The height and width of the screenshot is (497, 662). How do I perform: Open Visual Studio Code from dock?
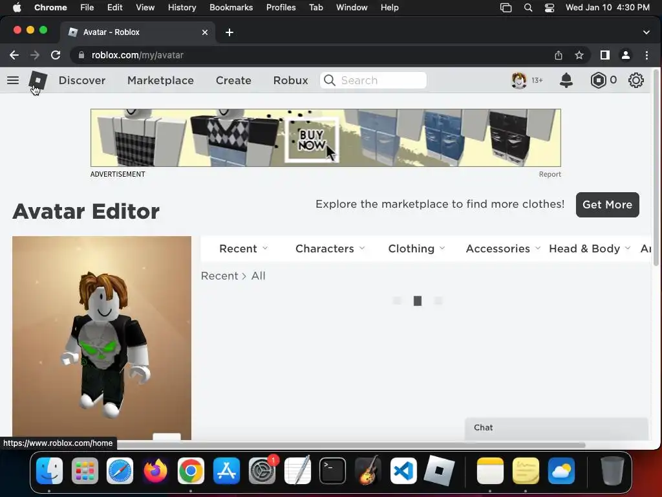click(x=403, y=470)
